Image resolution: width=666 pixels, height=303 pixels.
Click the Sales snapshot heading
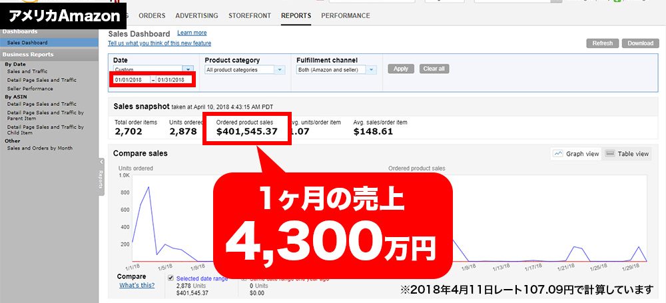[141, 107]
